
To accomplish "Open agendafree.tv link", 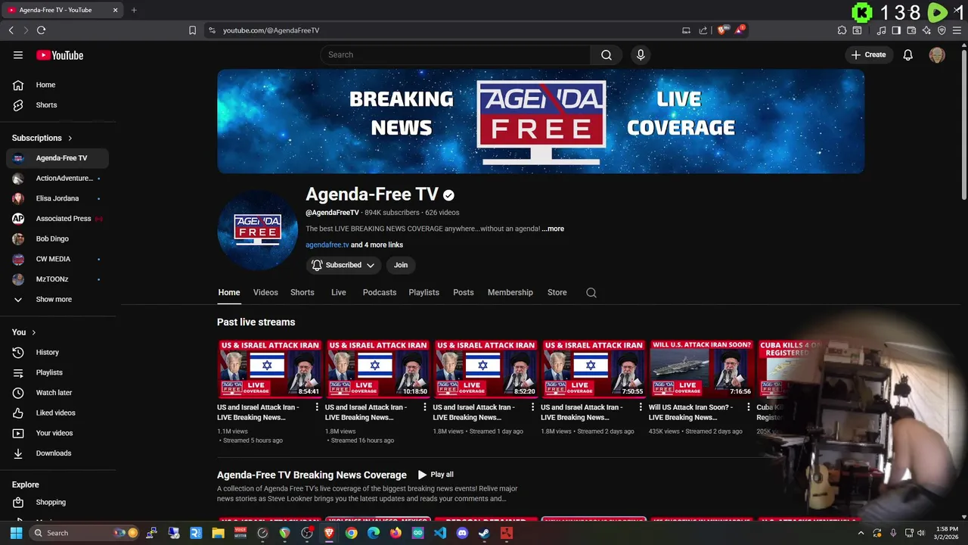I will pos(327,245).
